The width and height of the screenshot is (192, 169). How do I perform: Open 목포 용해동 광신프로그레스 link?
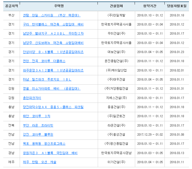(44, 144)
